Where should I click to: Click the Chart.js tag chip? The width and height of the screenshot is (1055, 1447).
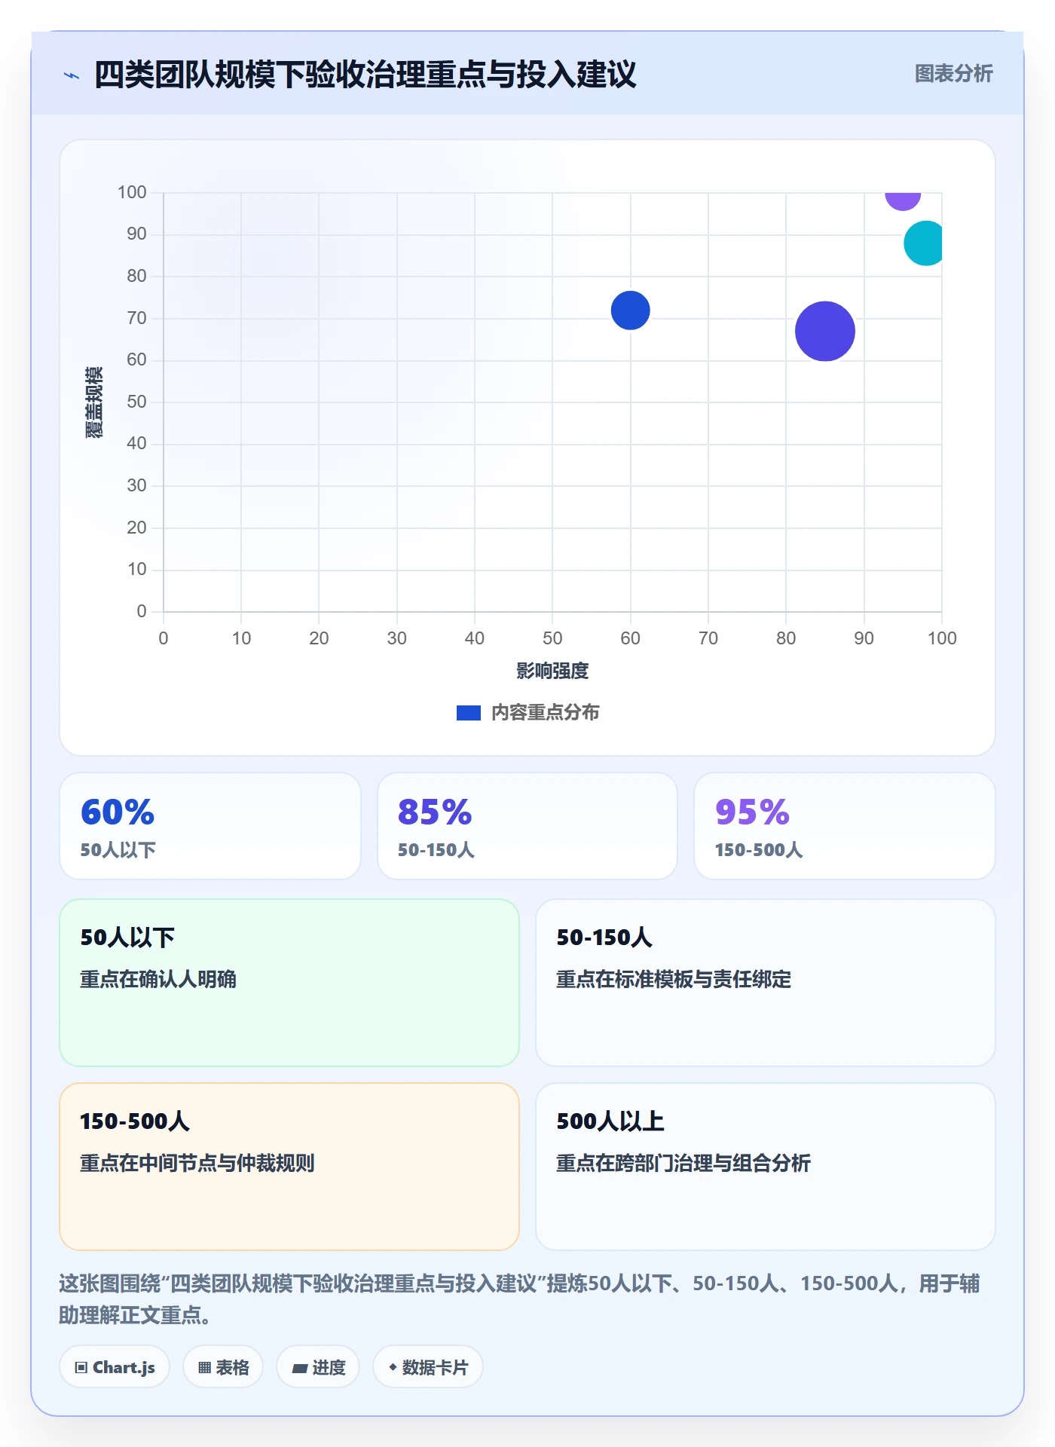click(x=115, y=1366)
